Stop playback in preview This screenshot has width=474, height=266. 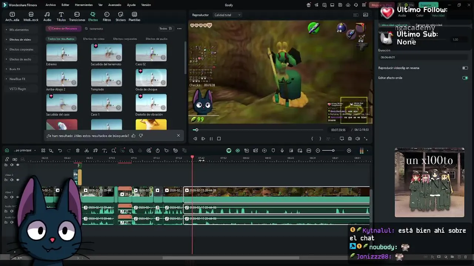[x=219, y=139]
